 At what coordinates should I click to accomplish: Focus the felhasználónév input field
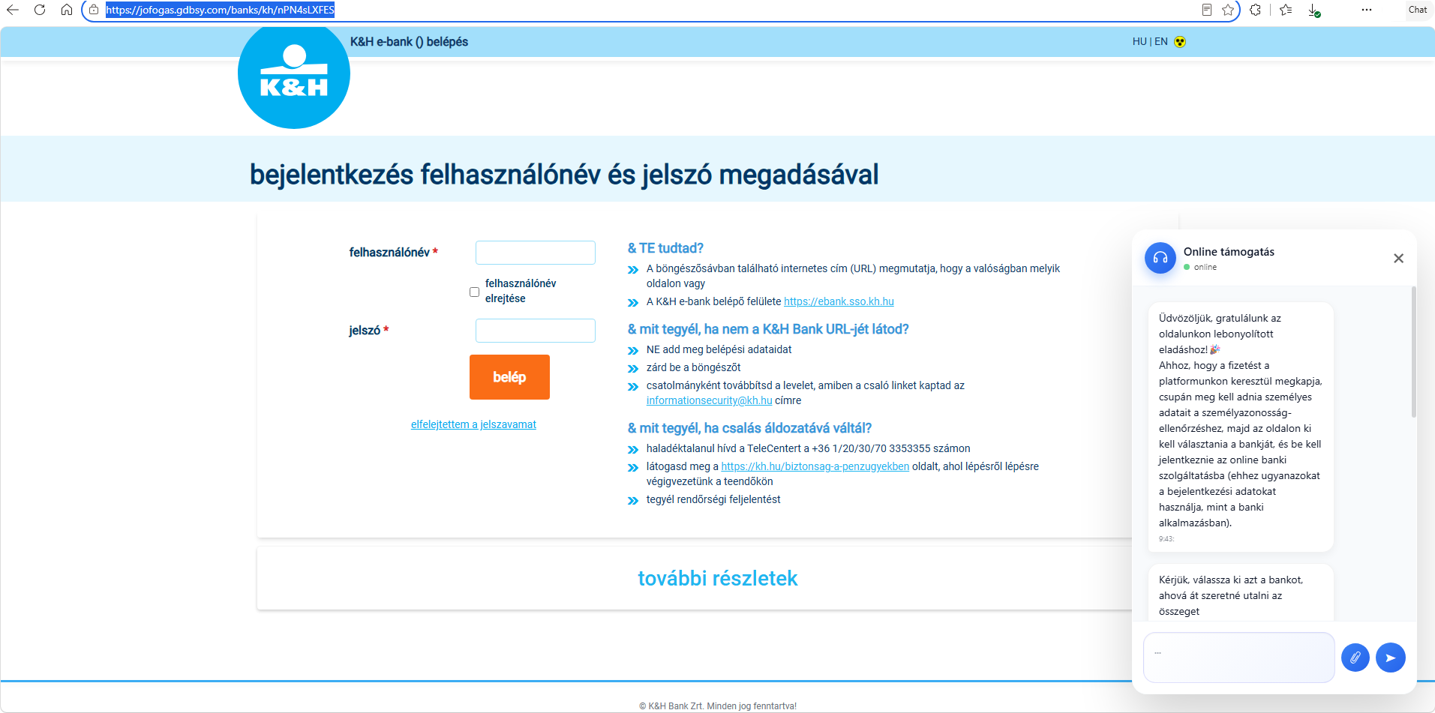[x=536, y=253]
